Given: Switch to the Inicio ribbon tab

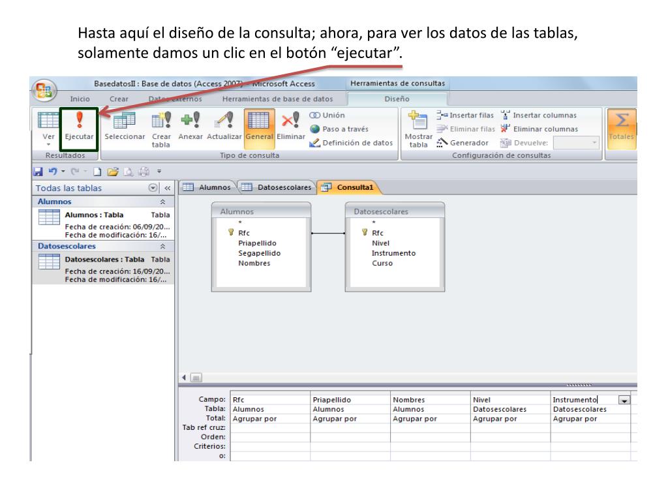Looking at the screenshot, I should coord(80,99).
